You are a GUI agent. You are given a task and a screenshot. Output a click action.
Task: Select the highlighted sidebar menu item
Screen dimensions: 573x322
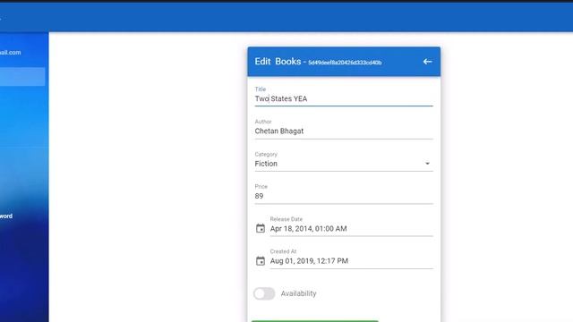(x=22, y=77)
